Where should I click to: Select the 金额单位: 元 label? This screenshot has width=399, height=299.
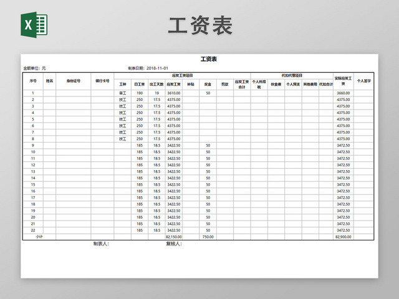coord(34,68)
